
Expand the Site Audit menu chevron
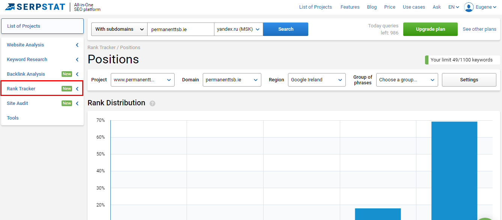tap(77, 103)
